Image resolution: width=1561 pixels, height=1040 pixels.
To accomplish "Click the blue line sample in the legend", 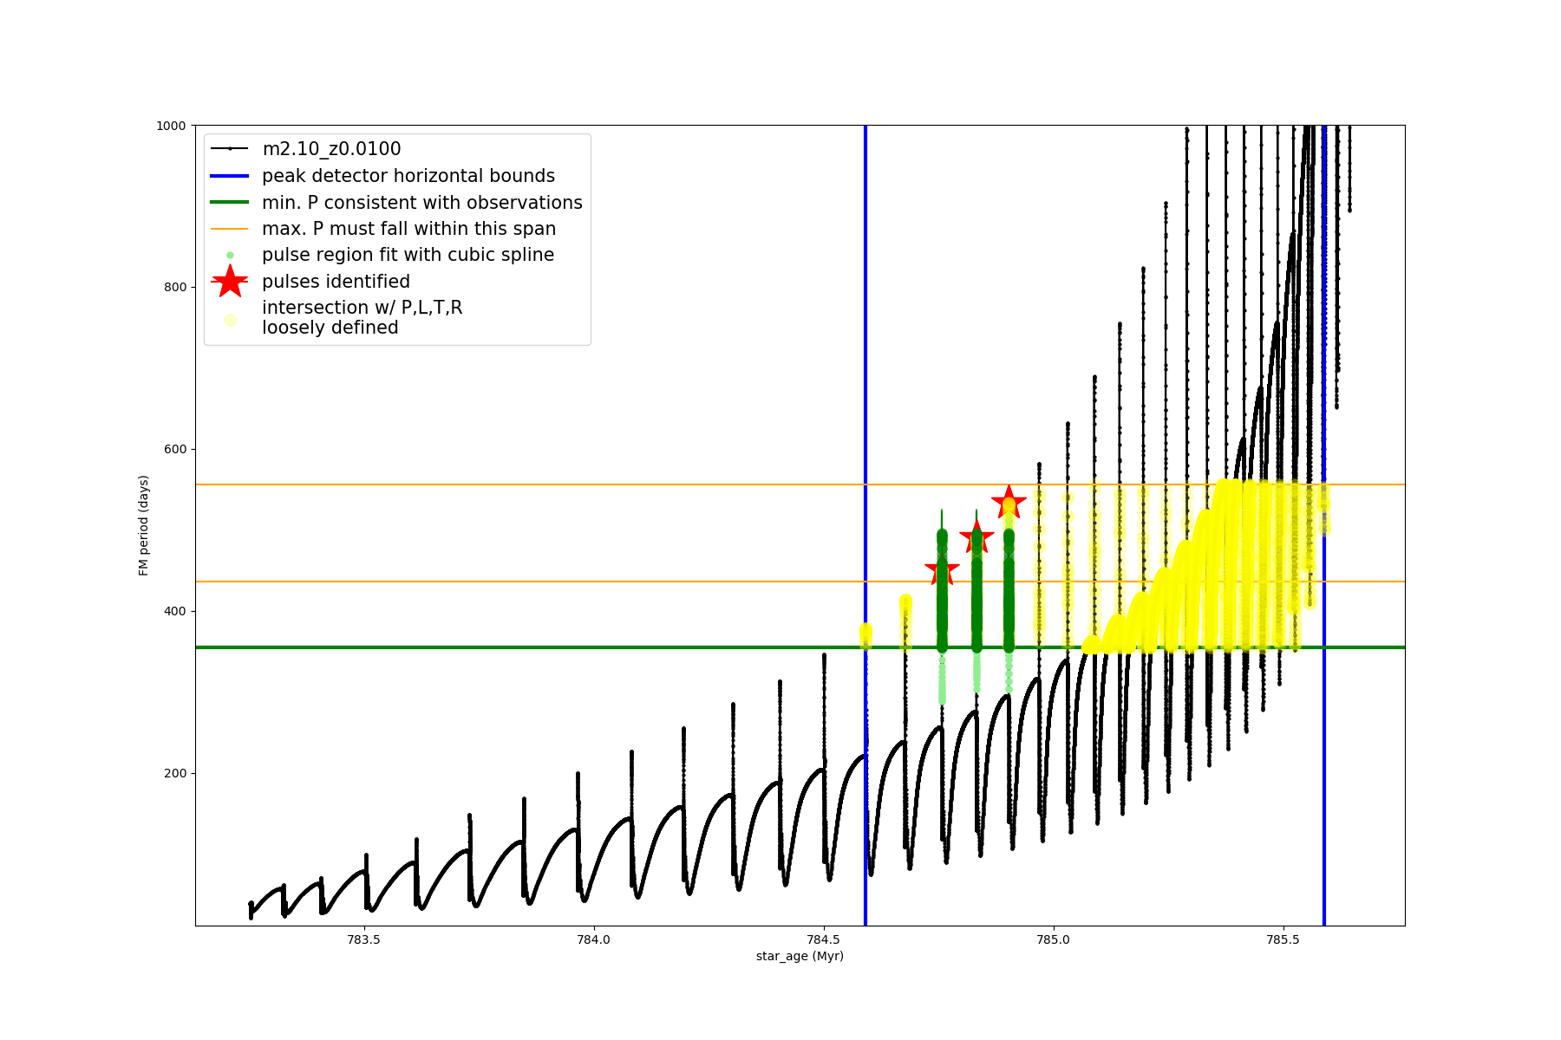I will click(230, 176).
